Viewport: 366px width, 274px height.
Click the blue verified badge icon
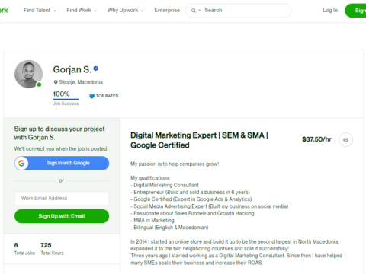tap(96, 68)
